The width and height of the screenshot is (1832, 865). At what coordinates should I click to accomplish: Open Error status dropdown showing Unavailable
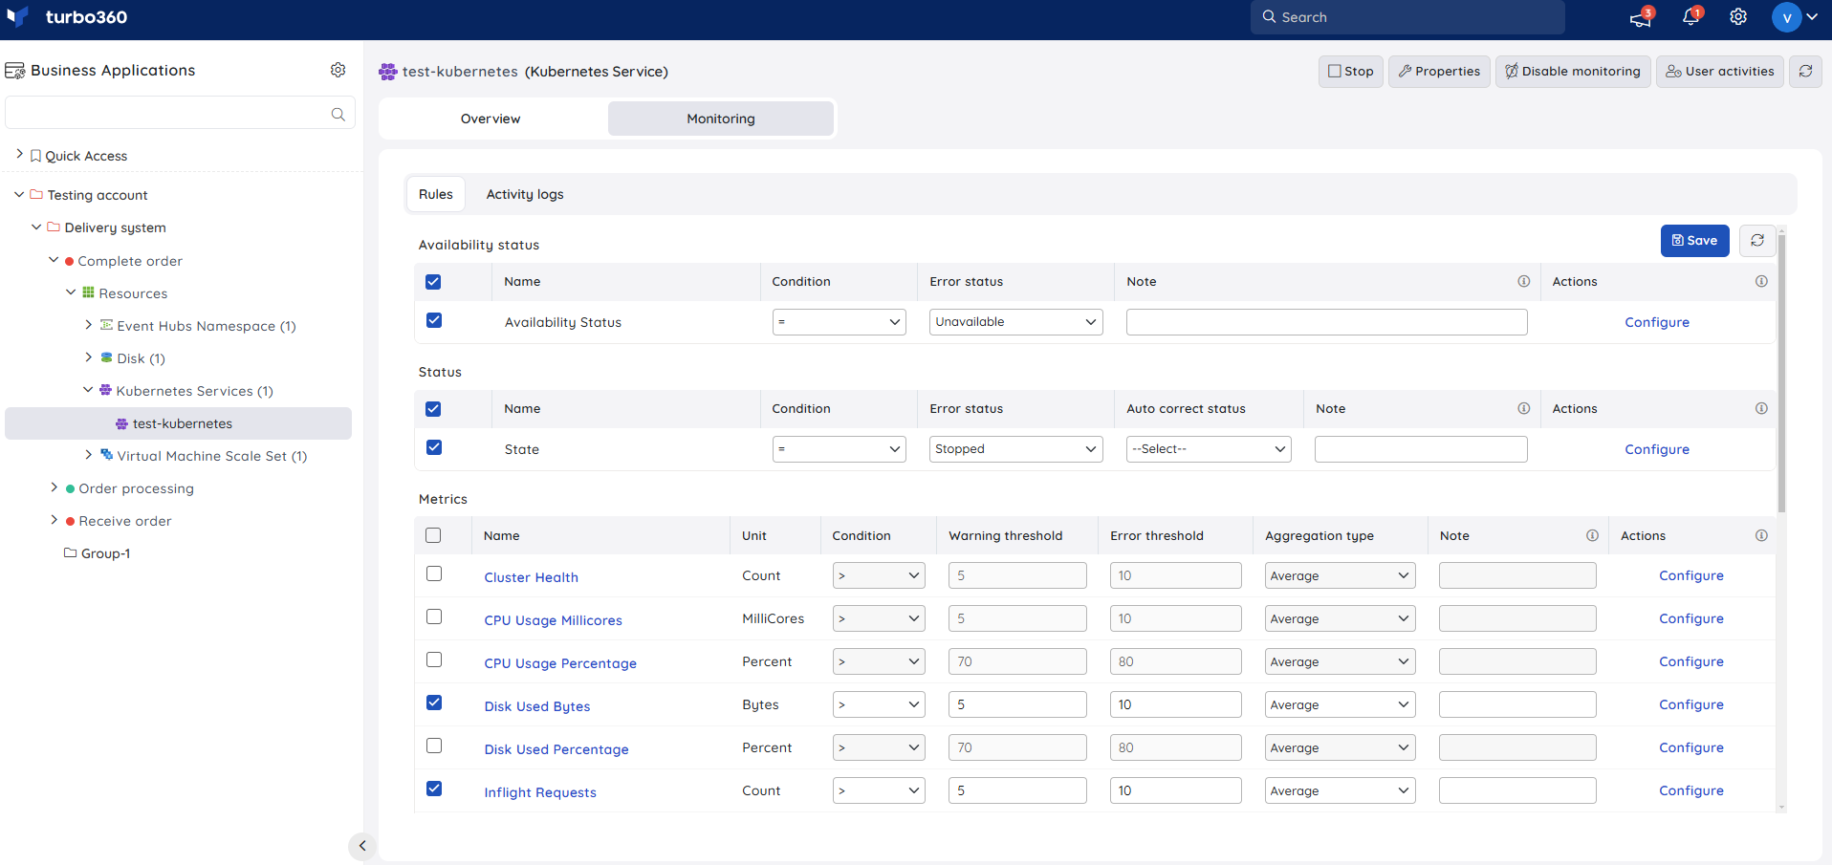pyautogui.click(x=1015, y=322)
